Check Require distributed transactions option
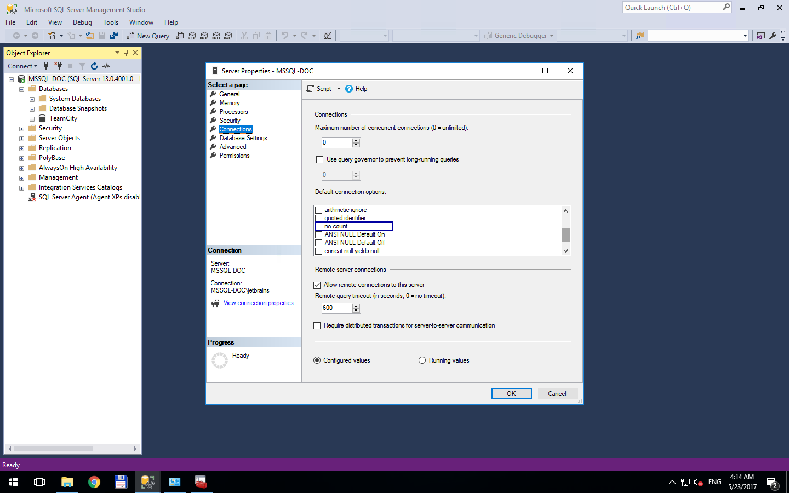Screen dimensions: 789x493 317,325
